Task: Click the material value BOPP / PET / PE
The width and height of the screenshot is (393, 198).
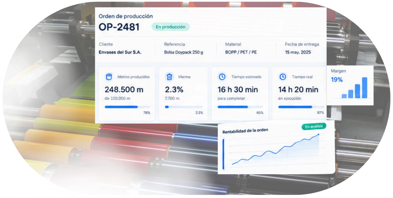Action: pyautogui.click(x=241, y=52)
